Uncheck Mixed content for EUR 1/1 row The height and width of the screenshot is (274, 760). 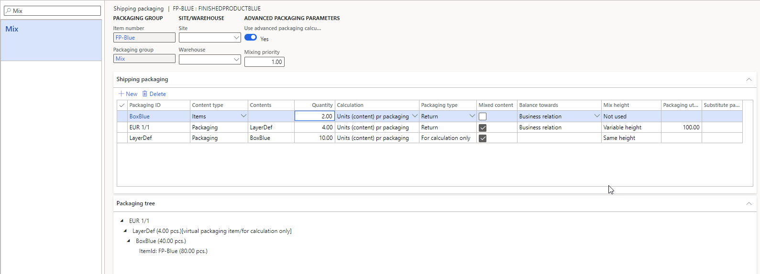click(x=483, y=127)
